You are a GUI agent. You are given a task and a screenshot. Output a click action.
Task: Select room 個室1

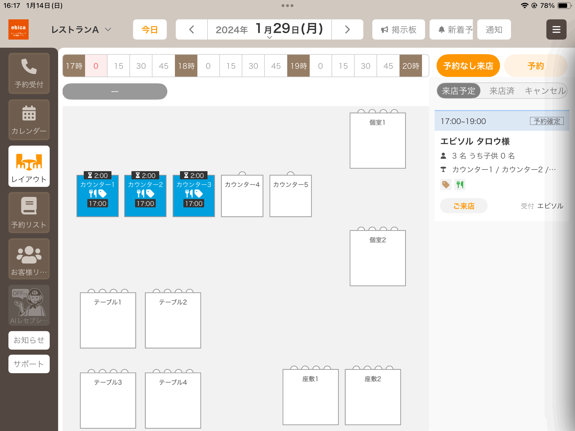(378, 141)
